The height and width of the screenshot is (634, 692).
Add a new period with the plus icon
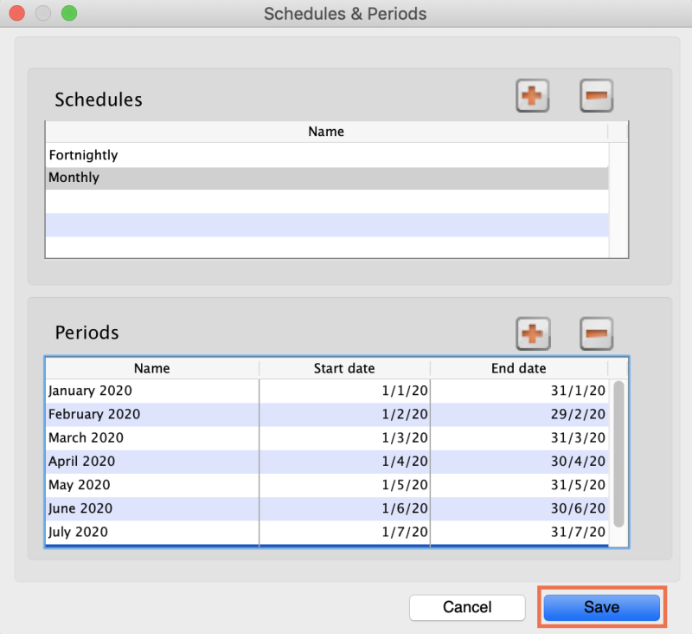coord(532,333)
